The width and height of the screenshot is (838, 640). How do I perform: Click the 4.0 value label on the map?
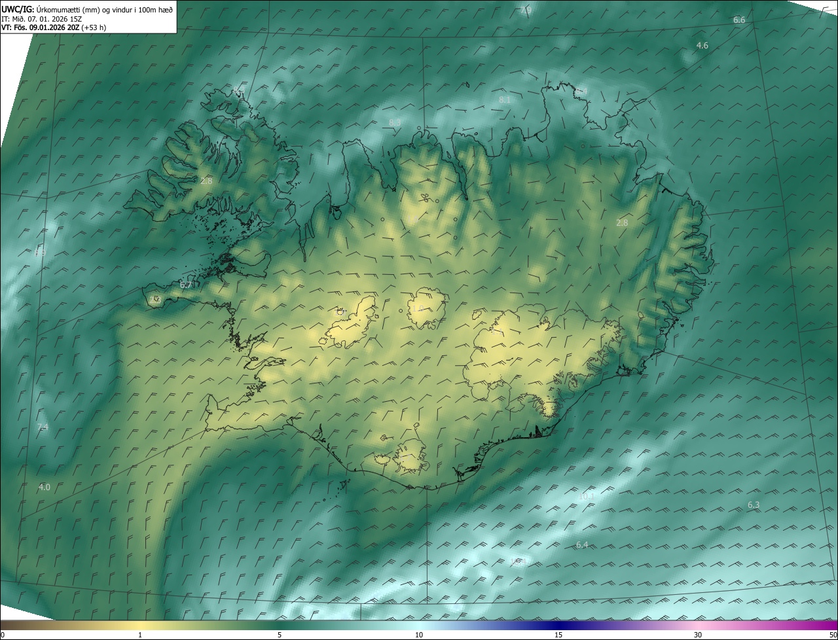pos(45,487)
